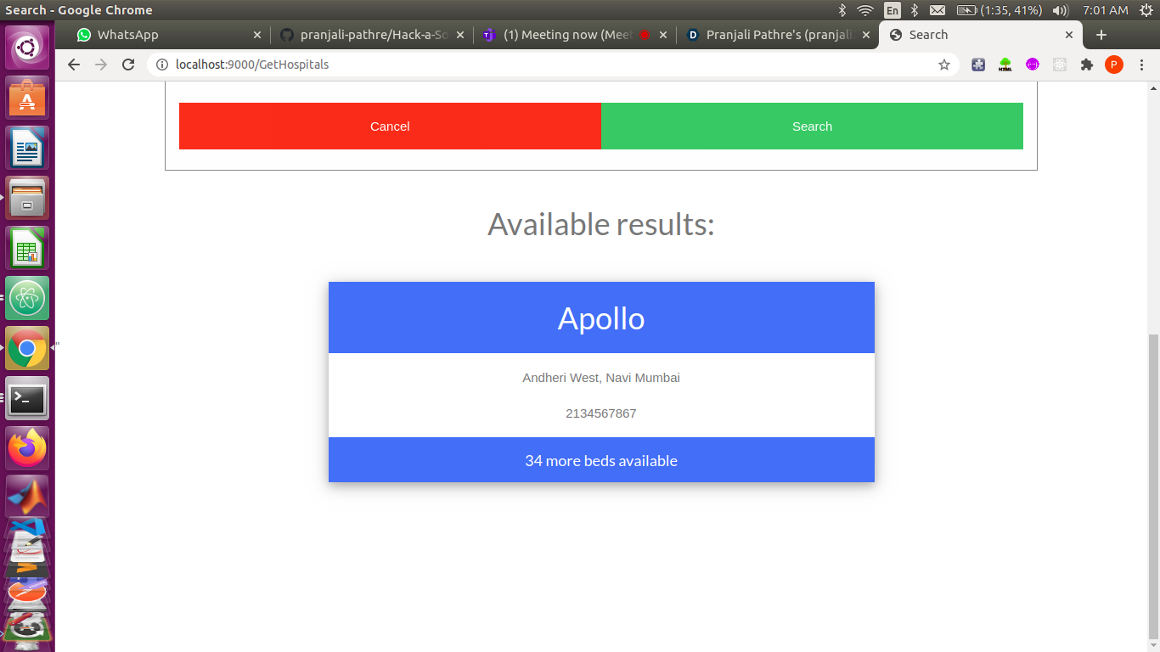Go back to the previous page
The width and height of the screenshot is (1160, 652).
click(74, 65)
